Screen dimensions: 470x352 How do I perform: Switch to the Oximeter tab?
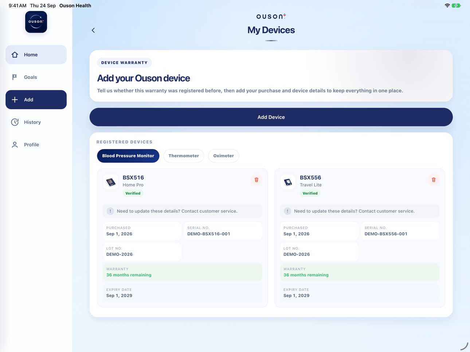click(x=224, y=156)
